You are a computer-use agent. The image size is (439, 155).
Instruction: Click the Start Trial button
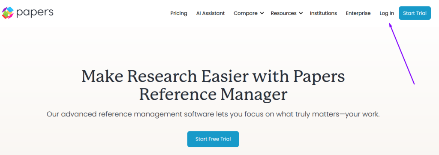[x=415, y=13]
